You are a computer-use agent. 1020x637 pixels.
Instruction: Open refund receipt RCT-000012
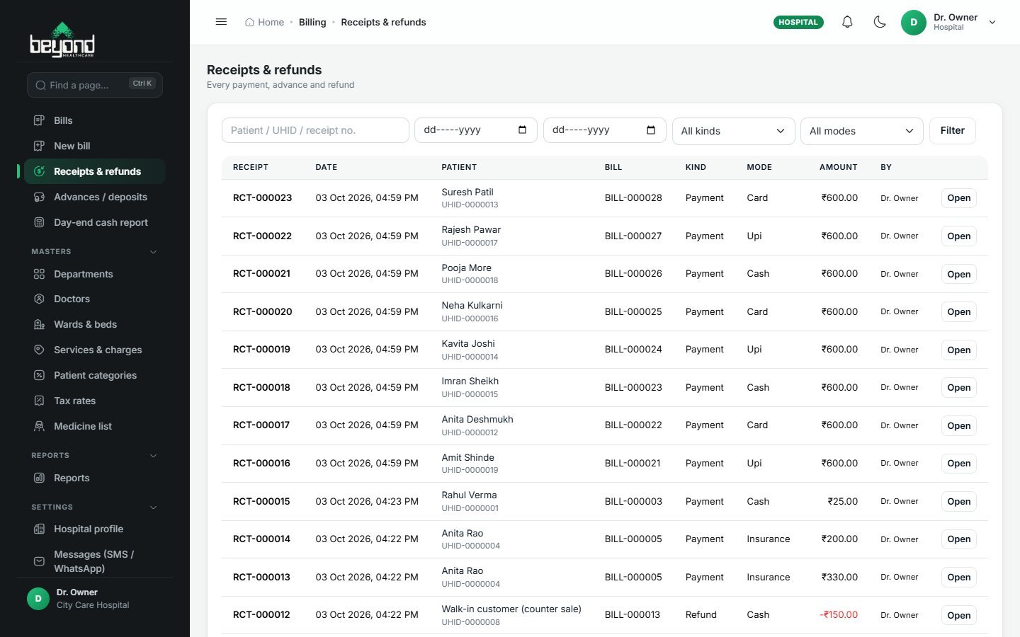[x=959, y=615]
